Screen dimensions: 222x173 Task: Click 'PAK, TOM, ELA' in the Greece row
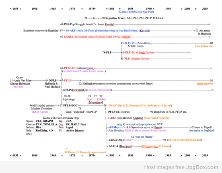coord(46,124)
